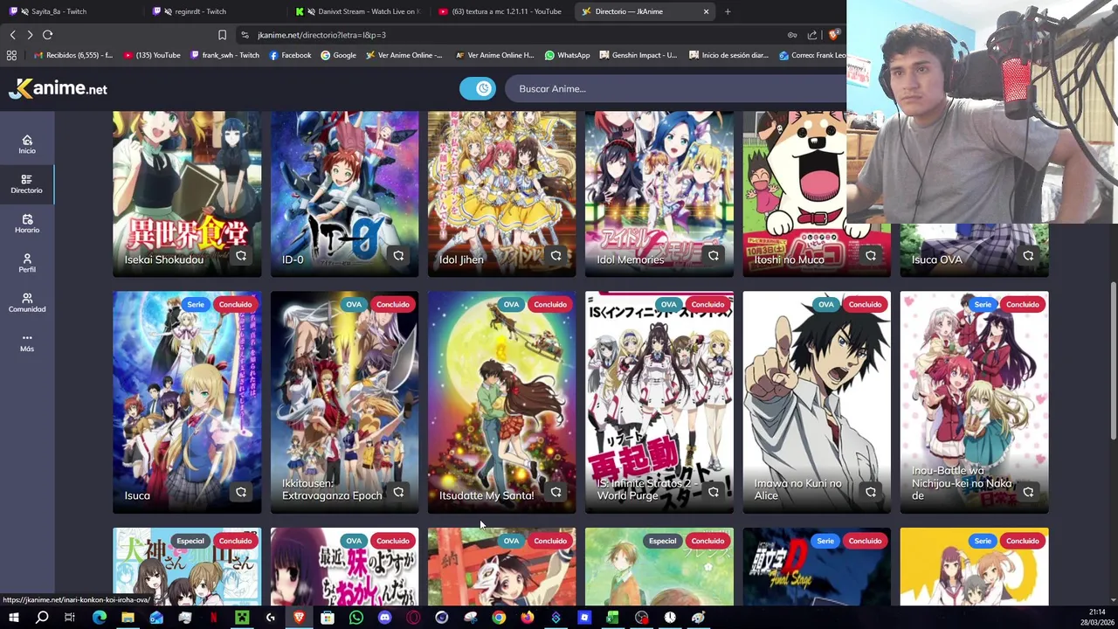Image resolution: width=1118 pixels, height=629 pixels.
Task: Click the Especial tag on the bottom-left card
Action: (190, 541)
